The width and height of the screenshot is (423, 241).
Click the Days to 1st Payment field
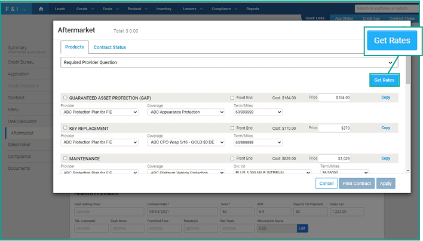(x=310, y=212)
